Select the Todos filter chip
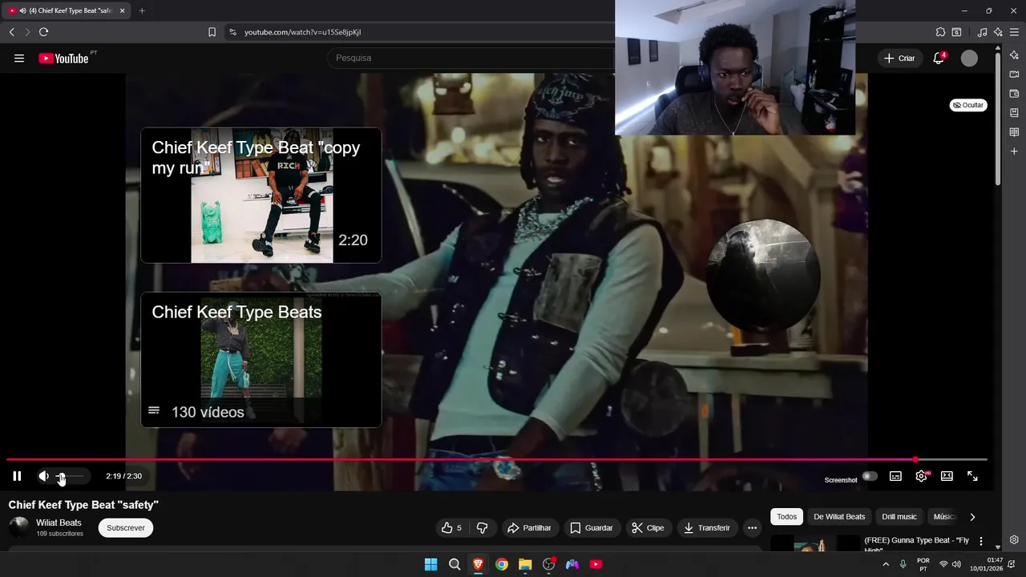The width and height of the screenshot is (1026, 577). (786, 517)
